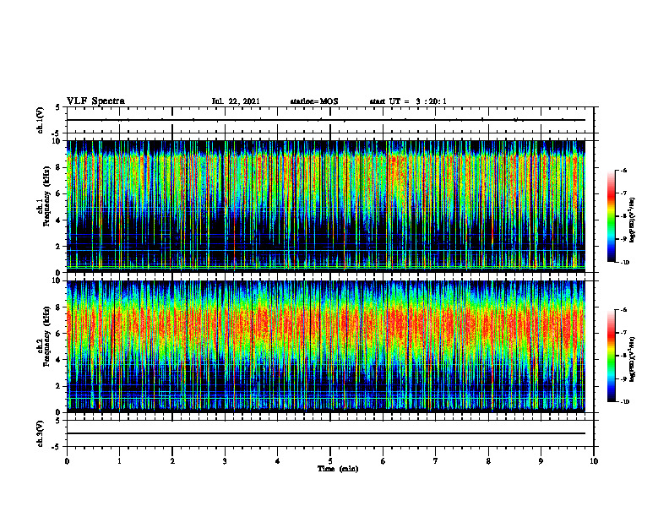Click the "8" kHz tick of ch.1 panel
Screen dimensions: 669x517
[x=58, y=167]
